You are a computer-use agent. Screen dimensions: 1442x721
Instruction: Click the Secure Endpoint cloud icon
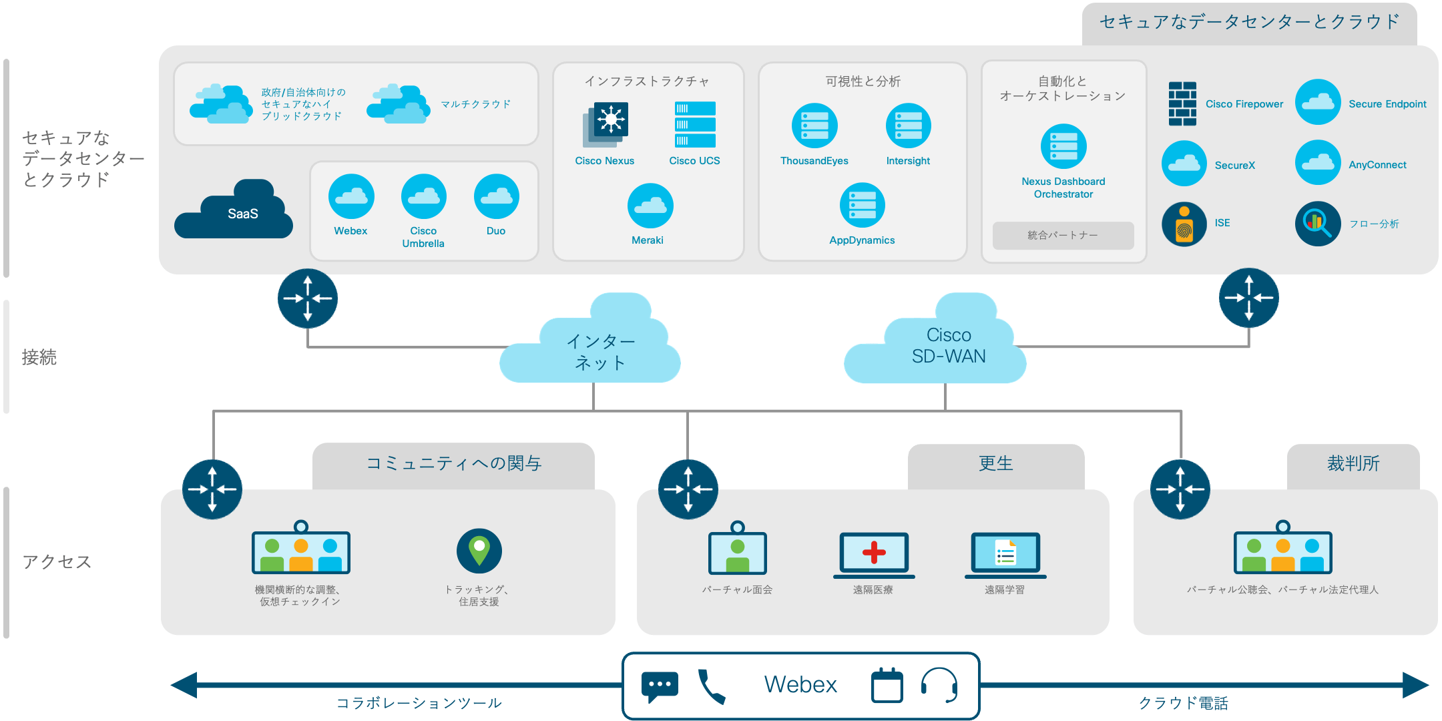click(x=1318, y=102)
